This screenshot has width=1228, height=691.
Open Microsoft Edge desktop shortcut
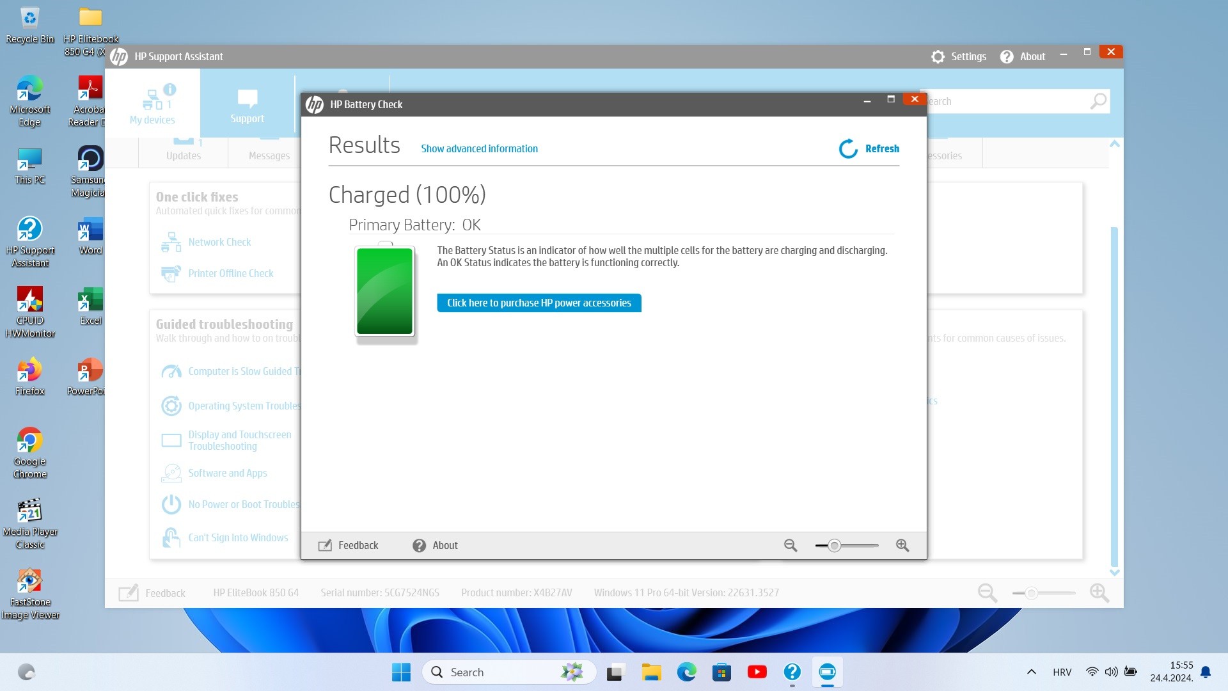(29, 101)
